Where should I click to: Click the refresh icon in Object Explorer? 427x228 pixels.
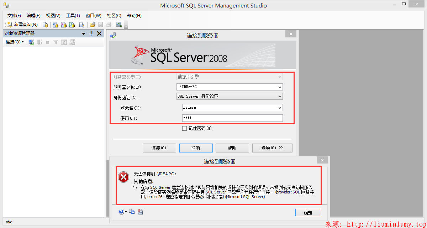pos(64,42)
